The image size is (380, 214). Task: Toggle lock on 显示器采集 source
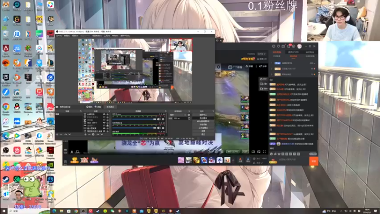coord(108,128)
